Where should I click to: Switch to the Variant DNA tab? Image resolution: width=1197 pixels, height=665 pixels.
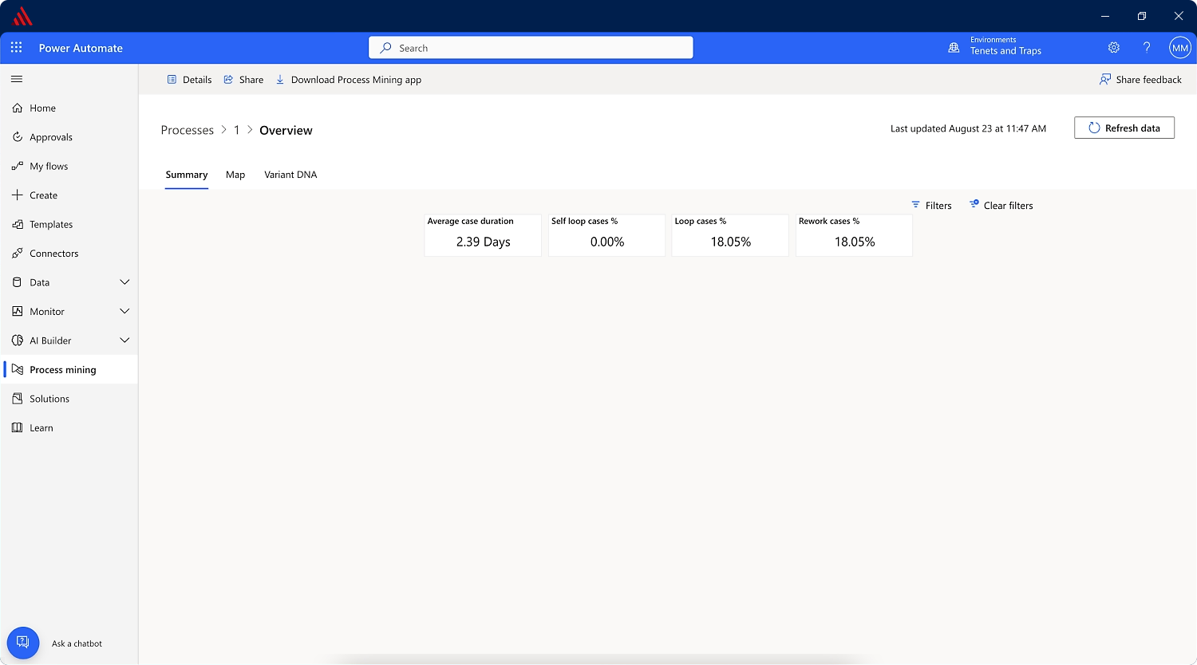(290, 175)
